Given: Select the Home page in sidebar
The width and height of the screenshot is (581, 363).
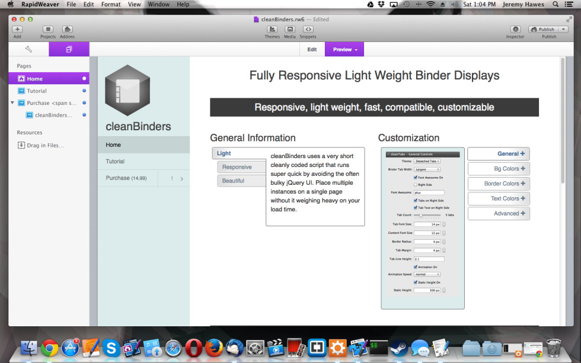Looking at the screenshot, I should pos(49,78).
